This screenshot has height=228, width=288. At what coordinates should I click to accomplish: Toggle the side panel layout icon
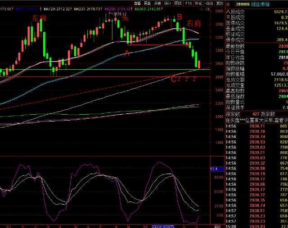pyautogui.click(x=207, y=9)
